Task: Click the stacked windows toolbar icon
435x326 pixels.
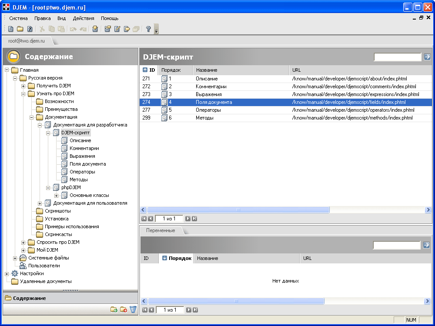Action: click(x=136, y=29)
